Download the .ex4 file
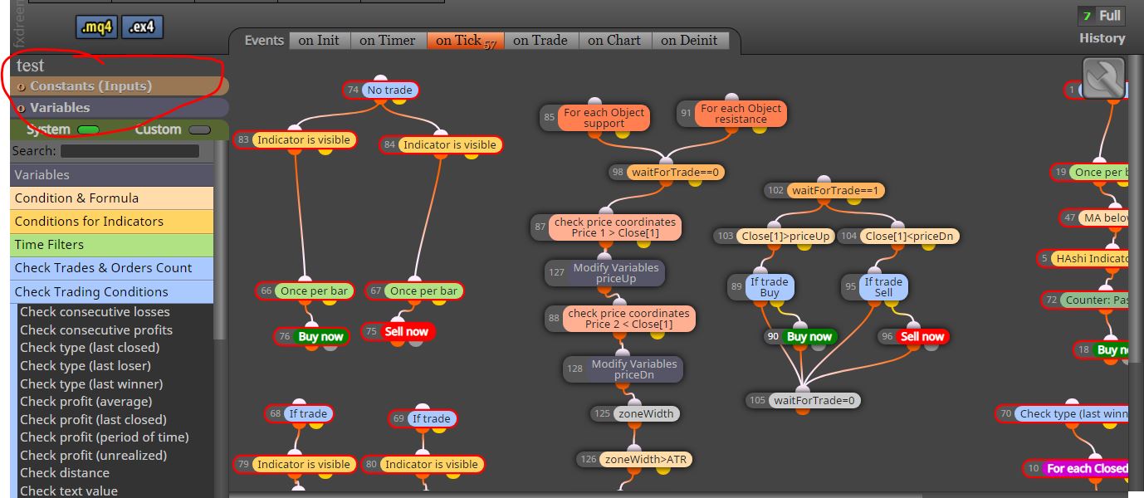 click(x=142, y=27)
